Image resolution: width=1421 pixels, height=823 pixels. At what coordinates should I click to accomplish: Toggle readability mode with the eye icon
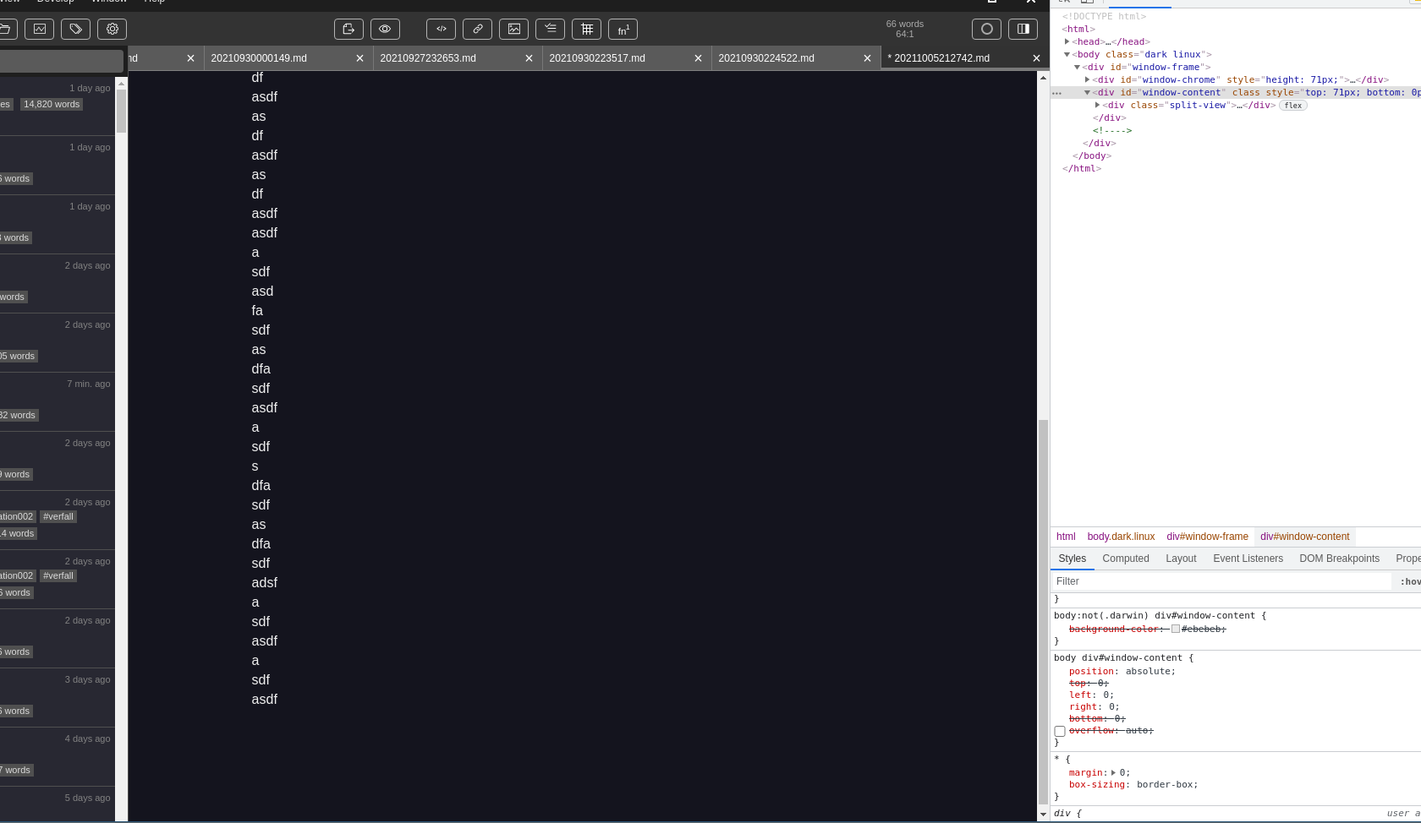point(385,29)
